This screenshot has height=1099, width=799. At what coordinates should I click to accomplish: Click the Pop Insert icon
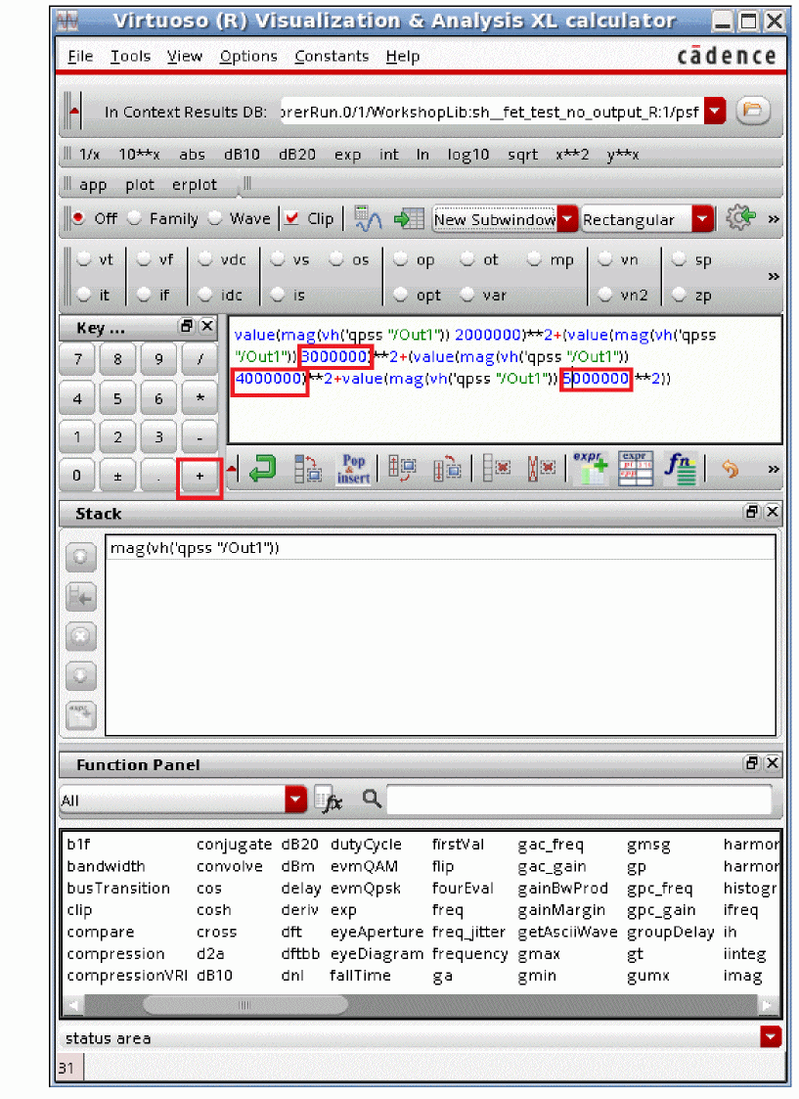(x=353, y=469)
